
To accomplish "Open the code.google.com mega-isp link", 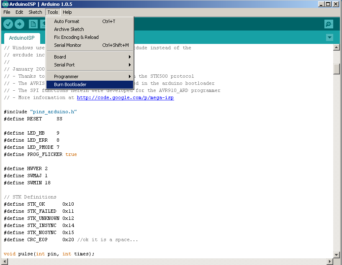I will (126, 97).
